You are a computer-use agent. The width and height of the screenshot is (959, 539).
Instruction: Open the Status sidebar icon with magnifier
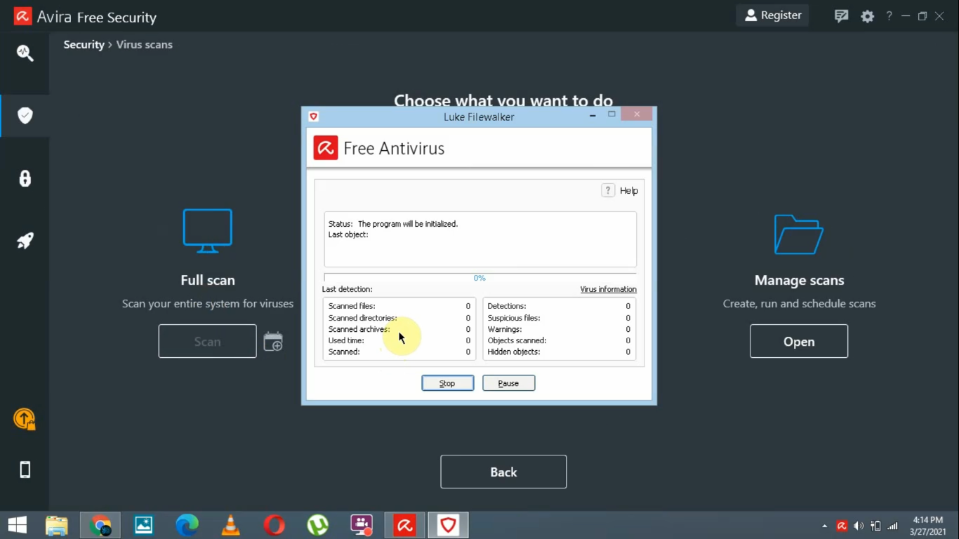(x=25, y=53)
